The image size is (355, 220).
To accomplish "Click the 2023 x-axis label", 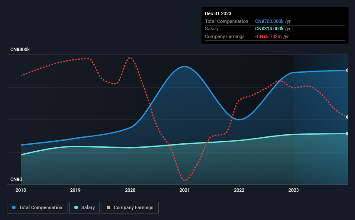I will [294, 190].
